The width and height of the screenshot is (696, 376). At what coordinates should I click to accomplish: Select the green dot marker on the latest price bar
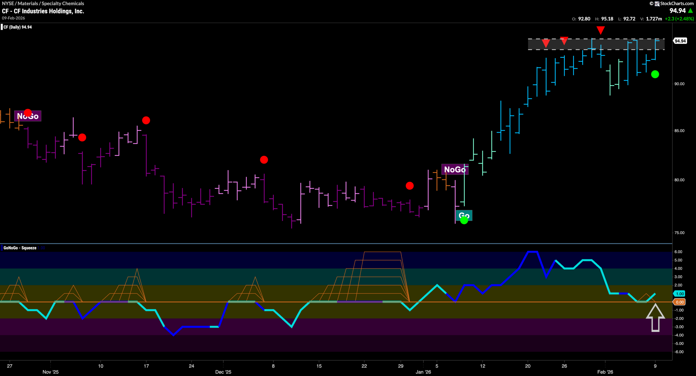655,74
